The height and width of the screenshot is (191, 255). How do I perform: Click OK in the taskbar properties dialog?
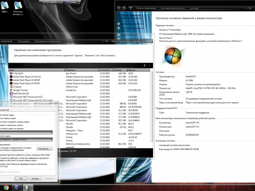[x=21, y=179]
